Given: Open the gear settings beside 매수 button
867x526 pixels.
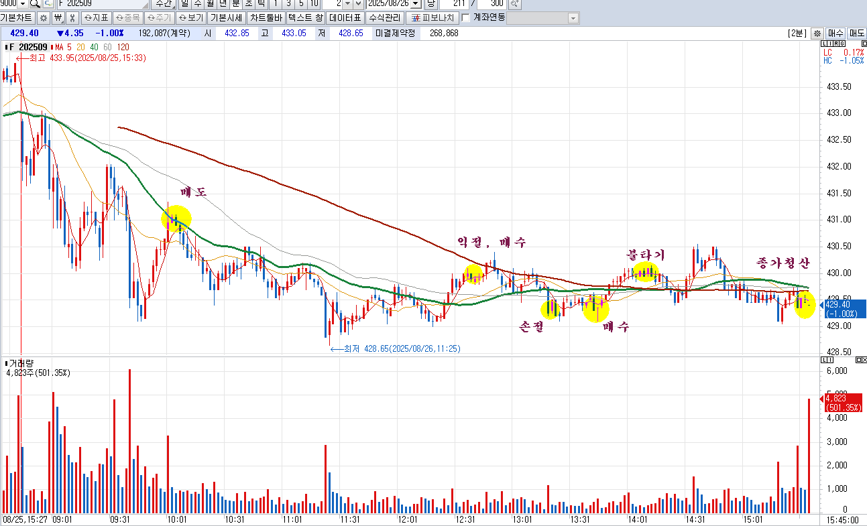Looking at the screenshot, I should [817, 33].
